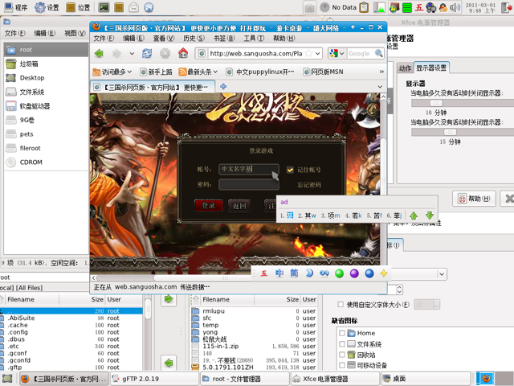Click the input method 五 icon
This screenshot has width=514, height=386.
(264, 273)
